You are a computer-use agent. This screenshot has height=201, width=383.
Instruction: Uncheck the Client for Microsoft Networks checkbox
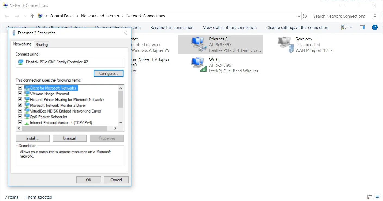(x=20, y=88)
